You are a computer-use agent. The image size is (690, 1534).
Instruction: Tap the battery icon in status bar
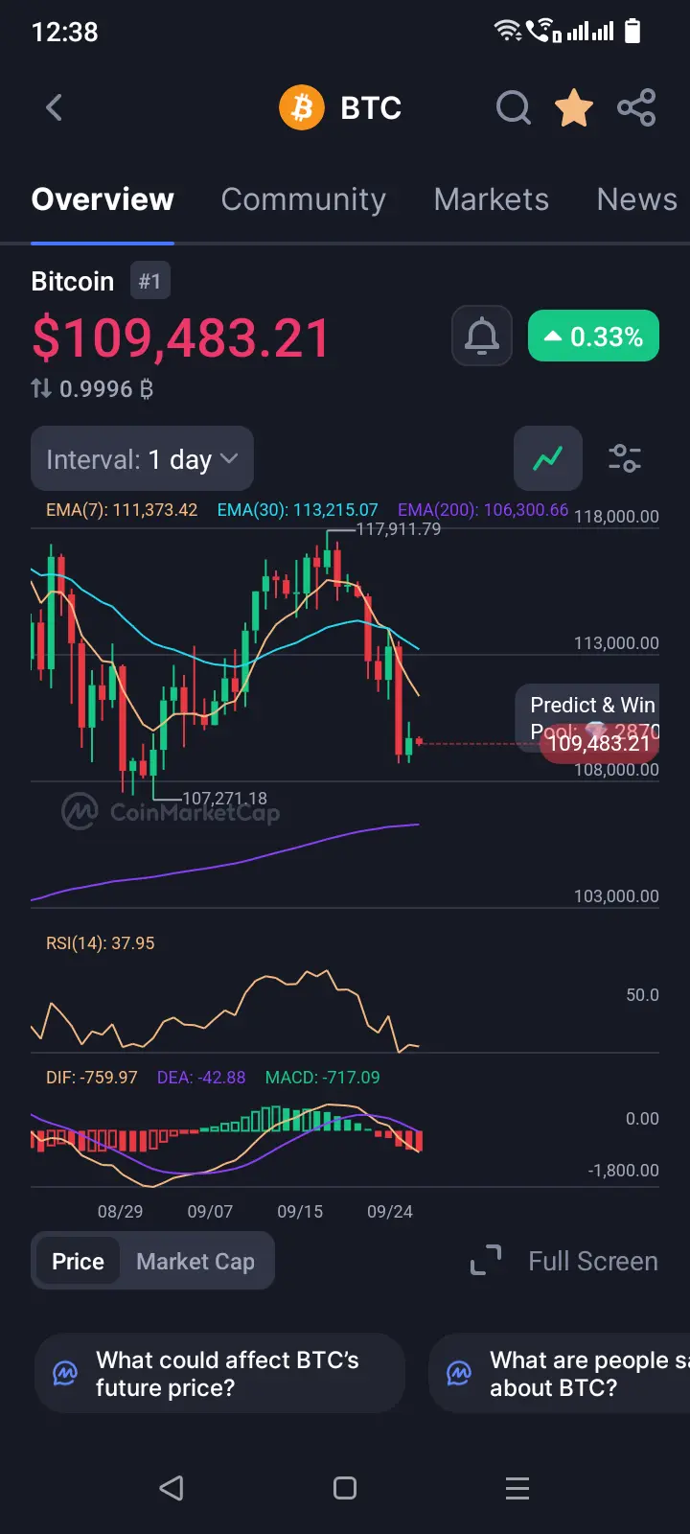[x=632, y=32]
